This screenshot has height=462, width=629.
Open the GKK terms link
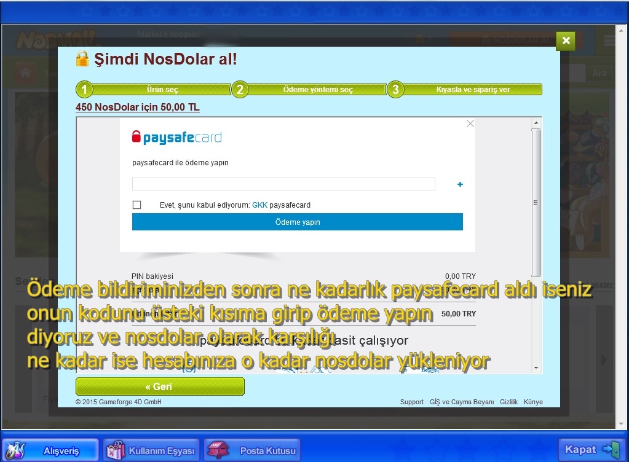(259, 205)
